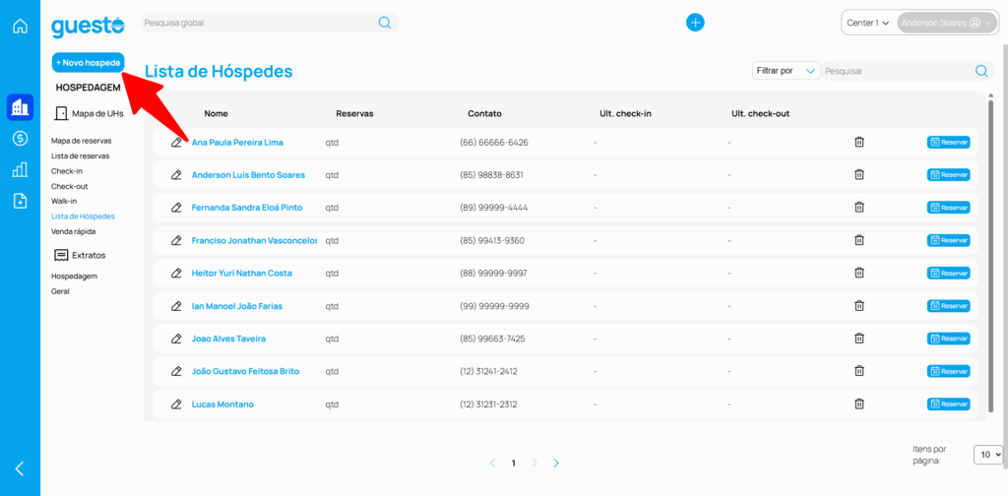
Task: Open the Anderson Soares user menu
Action: tap(946, 23)
